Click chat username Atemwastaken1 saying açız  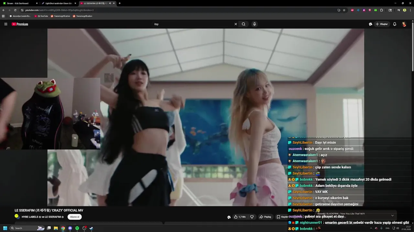pyautogui.click(x=305, y=155)
